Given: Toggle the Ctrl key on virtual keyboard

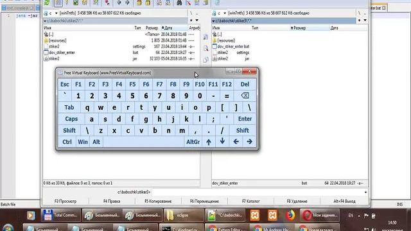Looking at the screenshot, I should pos(67,142).
